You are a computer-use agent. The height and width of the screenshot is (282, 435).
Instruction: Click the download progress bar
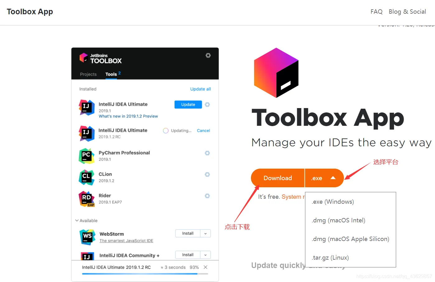pyautogui.click(x=145, y=274)
